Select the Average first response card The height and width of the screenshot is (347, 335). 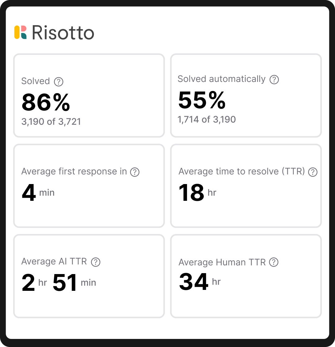coord(89,185)
